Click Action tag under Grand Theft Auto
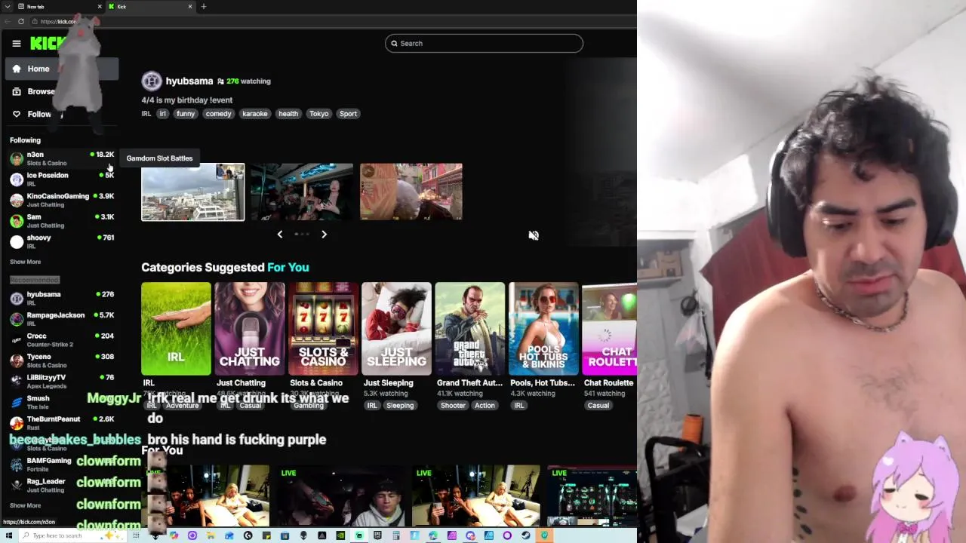966x543 pixels. point(485,406)
